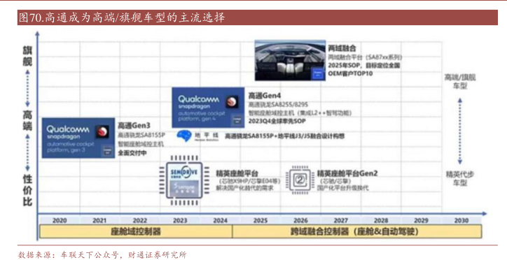Select the 两域融合 heading
Screen dimensions: 507x260
coord(342,48)
